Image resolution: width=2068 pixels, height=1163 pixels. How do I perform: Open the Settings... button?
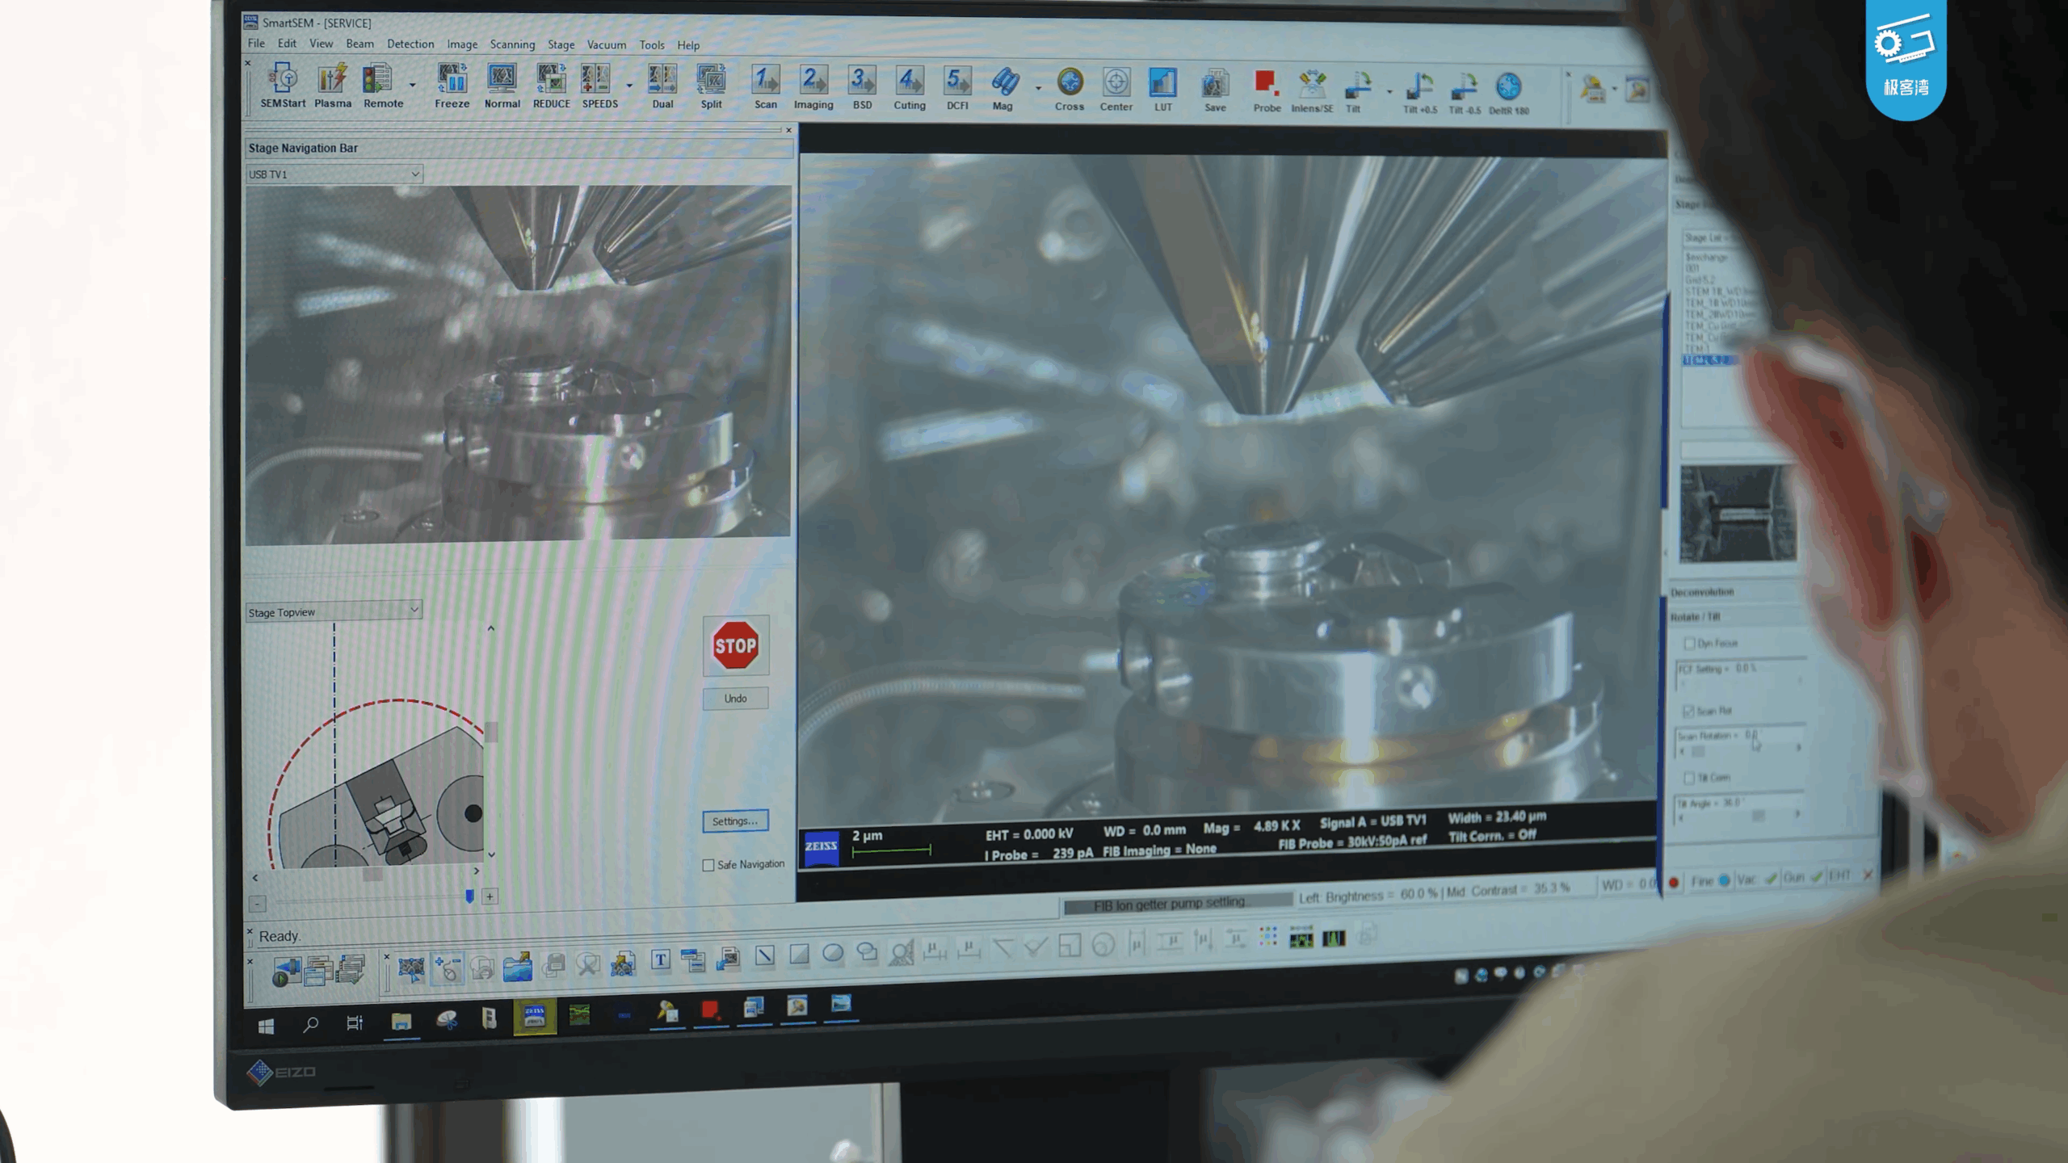(735, 821)
